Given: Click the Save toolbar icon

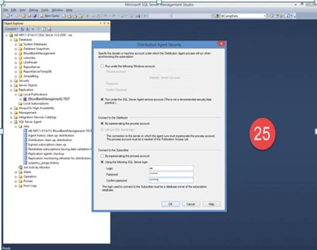Looking at the screenshot, I should [x=29, y=16].
